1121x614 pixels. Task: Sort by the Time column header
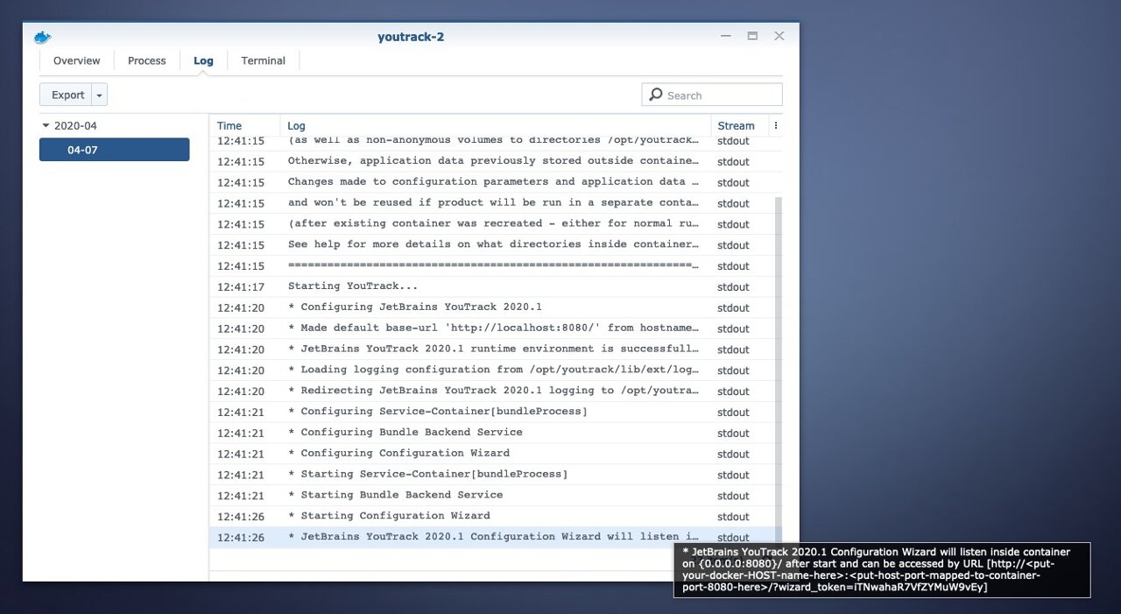[244, 125]
